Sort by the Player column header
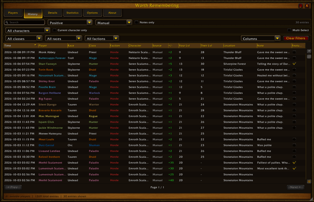 [52, 46]
